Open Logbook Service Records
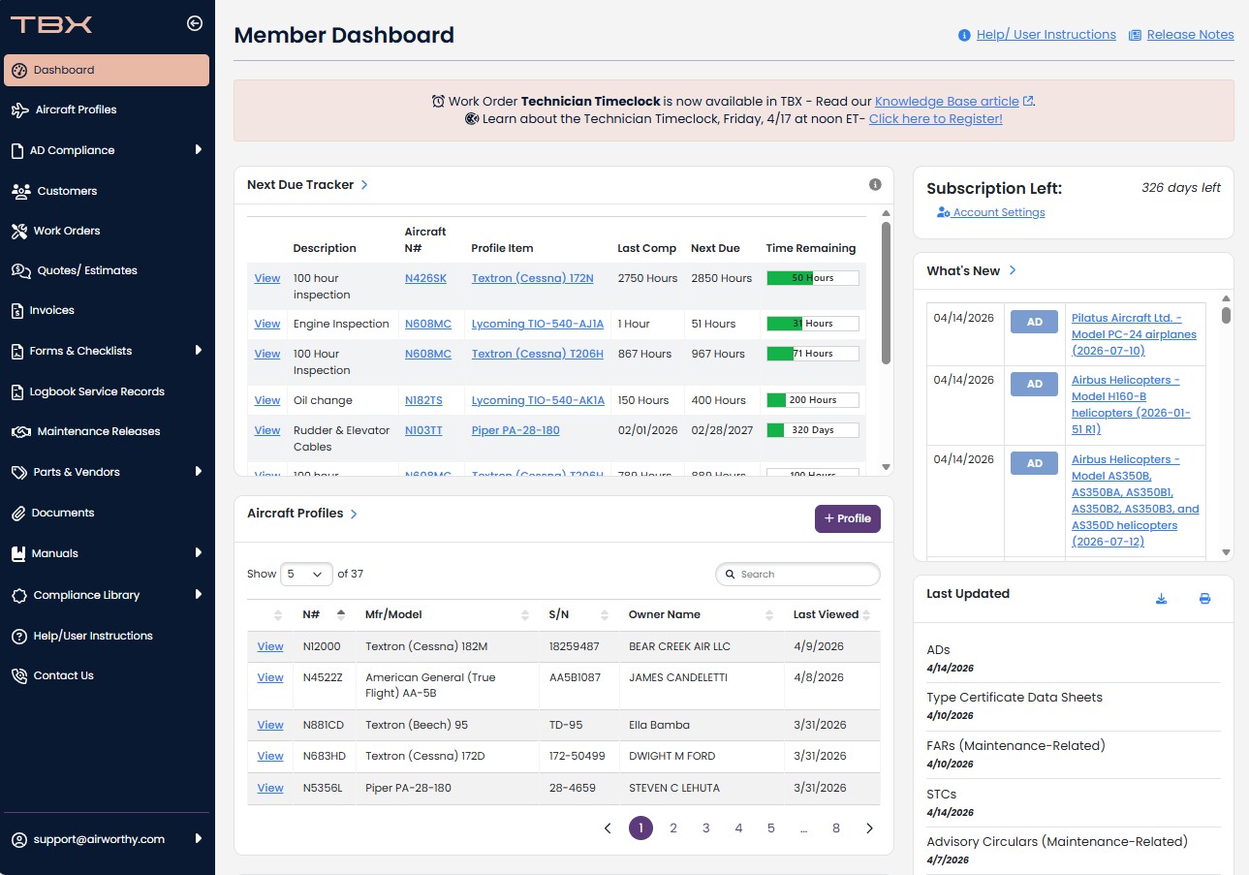The width and height of the screenshot is (1249, 875). point(97,391)
